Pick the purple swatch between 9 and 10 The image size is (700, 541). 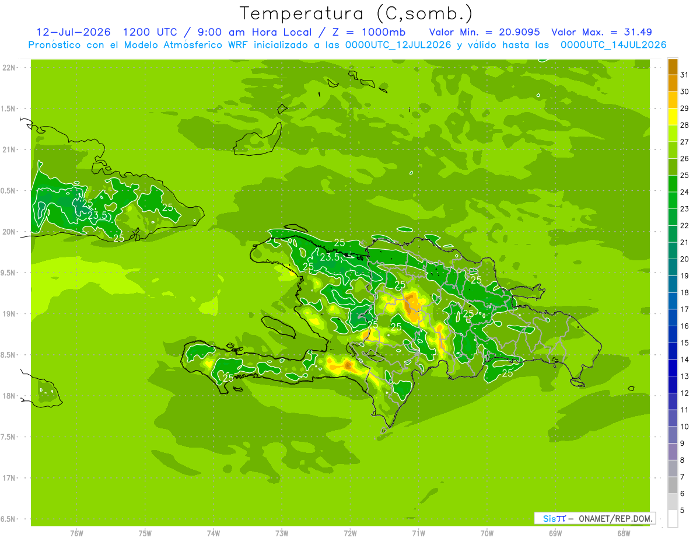(673, 435)
